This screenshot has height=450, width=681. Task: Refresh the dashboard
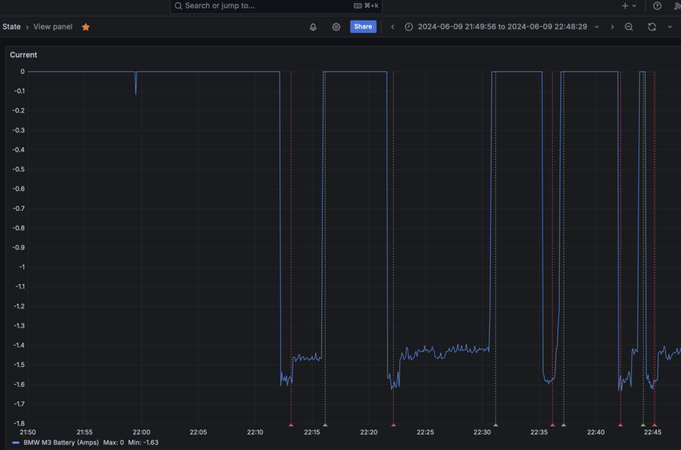point(652,27)
